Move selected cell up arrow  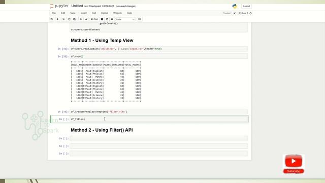pos(81,19)
